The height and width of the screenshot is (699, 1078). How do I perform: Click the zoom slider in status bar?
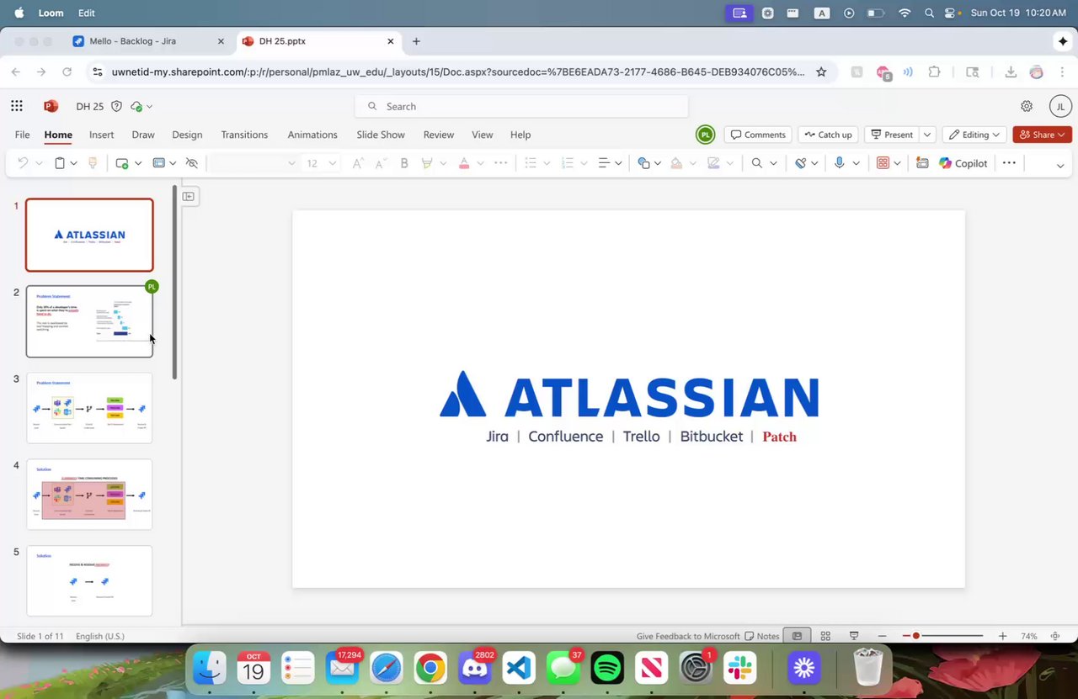pyautogui.click(x=943, y=636)
